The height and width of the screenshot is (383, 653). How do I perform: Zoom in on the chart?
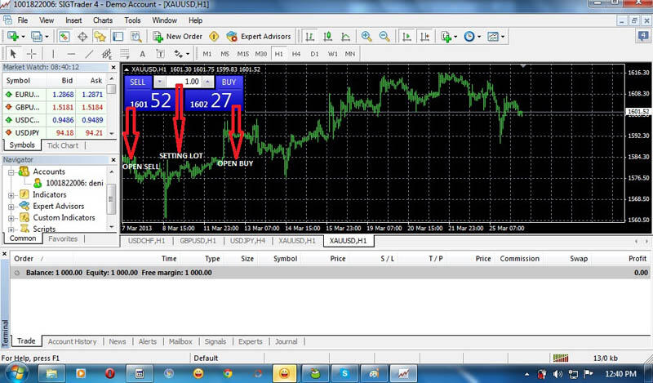(366, 37)
